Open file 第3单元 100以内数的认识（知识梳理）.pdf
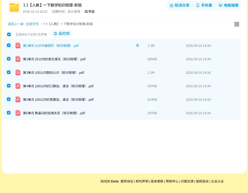248x193 pixels. coord(54,72)
